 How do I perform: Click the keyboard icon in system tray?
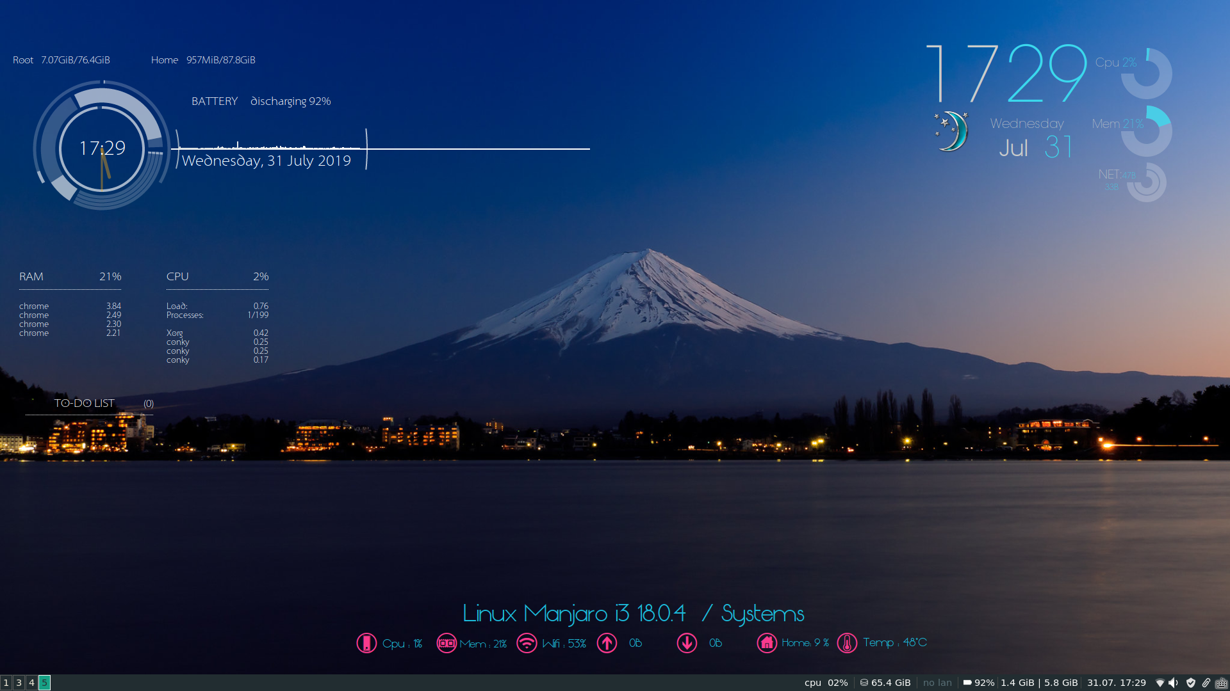point(1222,683)
